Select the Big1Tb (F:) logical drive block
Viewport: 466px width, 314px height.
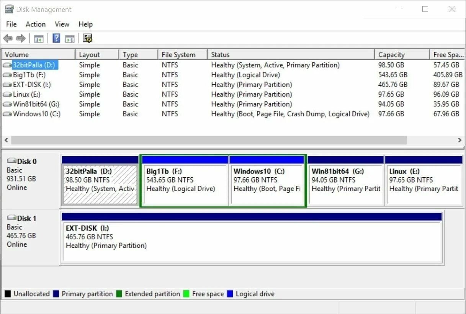point(185,180)
